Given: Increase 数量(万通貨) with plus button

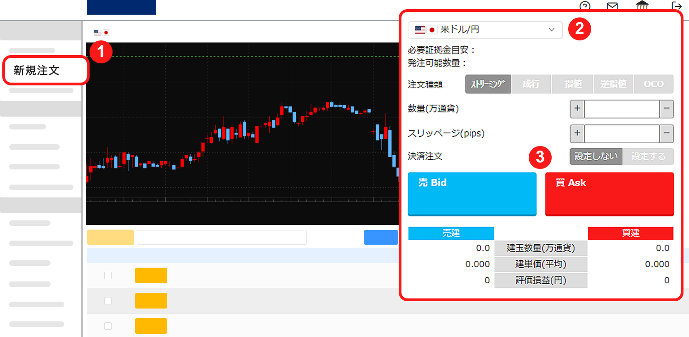Looking at the screenshot, I should pos(577,109).
